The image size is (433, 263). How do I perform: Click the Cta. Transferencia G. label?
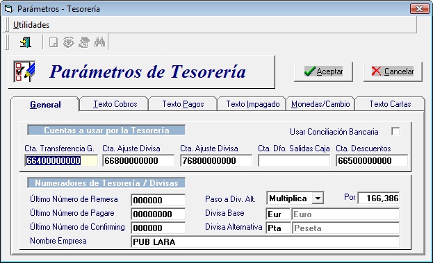point(59,149)
